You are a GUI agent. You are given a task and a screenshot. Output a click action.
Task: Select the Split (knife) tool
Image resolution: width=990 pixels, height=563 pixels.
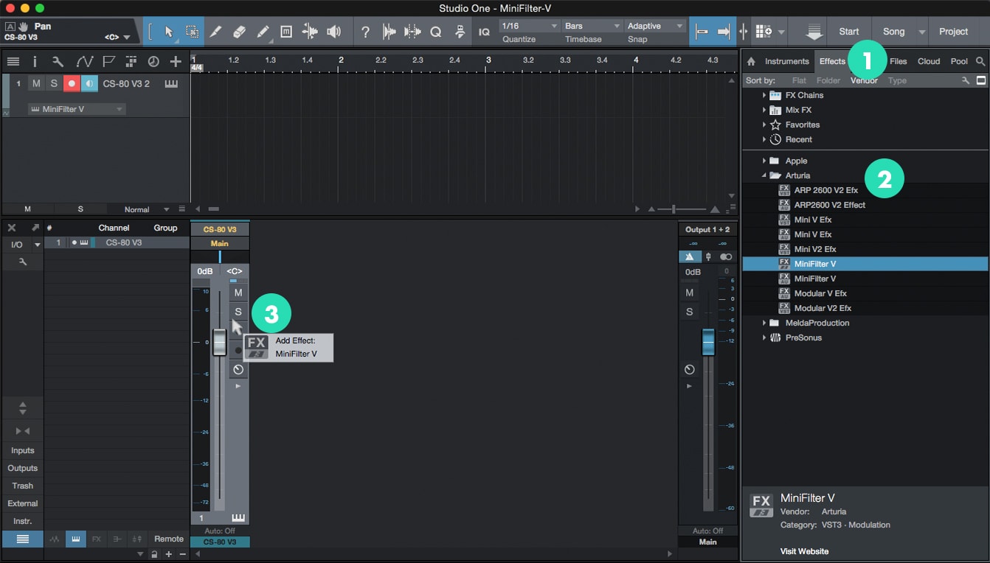pos(215,32)
